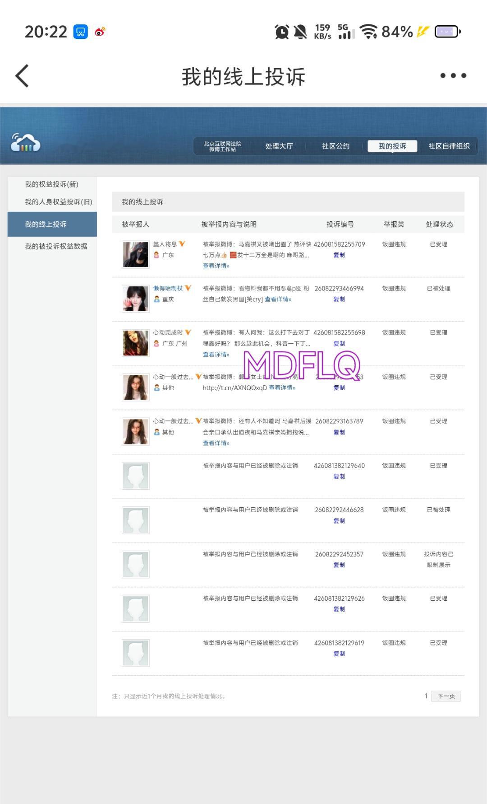Click 查看详情 next to http://t.cn/AXNQQxqD
The height and width of the screenshot is (804, 487).
tap(282, 388)
